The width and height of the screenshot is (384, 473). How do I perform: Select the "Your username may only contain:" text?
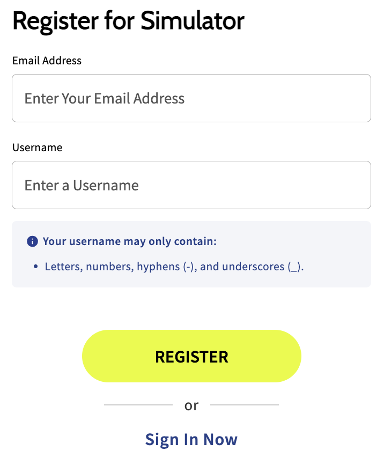pos(129,241)
